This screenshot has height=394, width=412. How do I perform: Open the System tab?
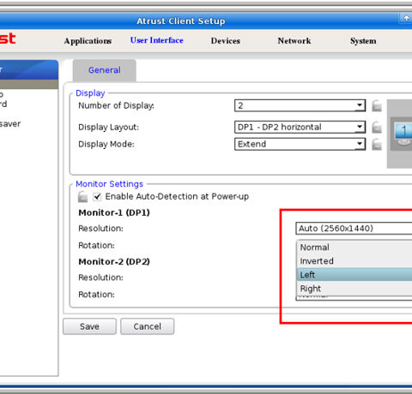[x=363, y=41]
